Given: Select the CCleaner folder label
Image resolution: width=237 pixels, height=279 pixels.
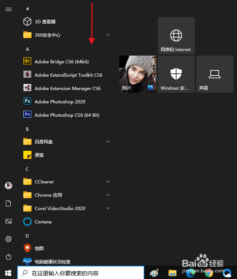Looking at the screenshot, I should coord(44,182).
